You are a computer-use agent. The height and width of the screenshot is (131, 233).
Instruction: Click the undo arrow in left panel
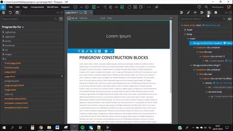coord(10,12)
